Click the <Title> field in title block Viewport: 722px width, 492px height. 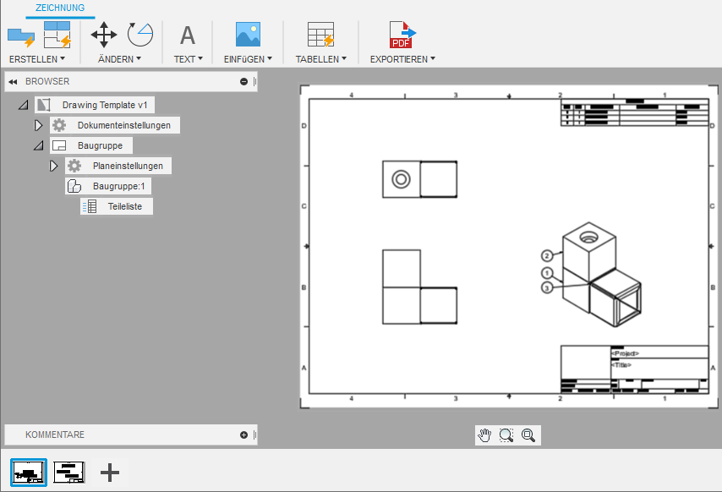tap(621, 365)
